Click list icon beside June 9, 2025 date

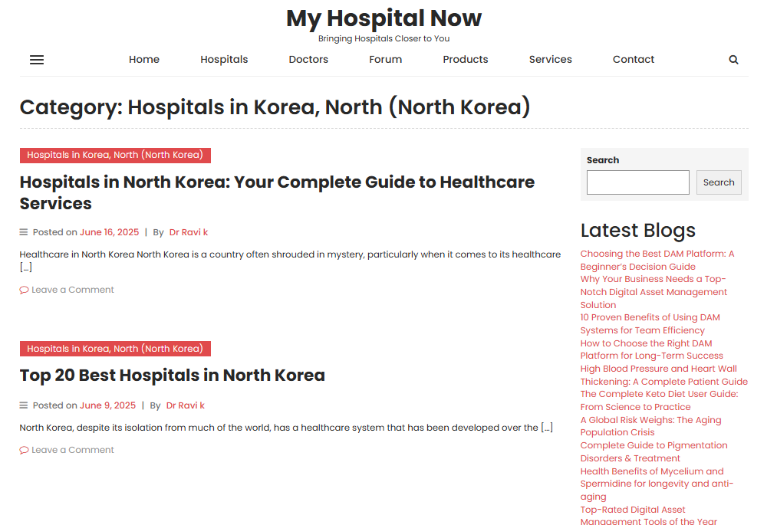[x=23, y=405]
